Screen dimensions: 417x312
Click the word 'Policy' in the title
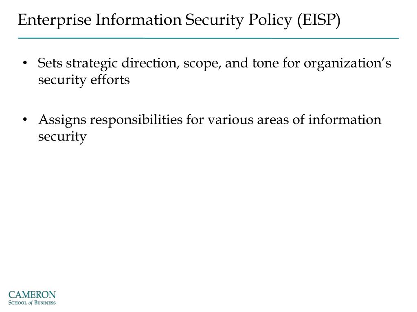pyautogui.click(x=270, y=20)
